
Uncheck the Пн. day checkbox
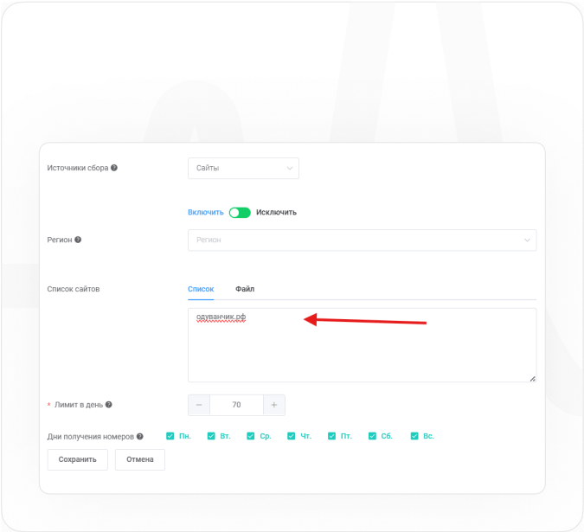(x=170, y=436)
